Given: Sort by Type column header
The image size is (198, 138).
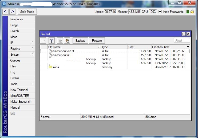Looking at the screenshot, I should point(114,47).
